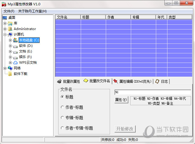195x144 pixels.
Task: Select the 本地磁盘 (C:) drive icon
Action: coord(15,40)
